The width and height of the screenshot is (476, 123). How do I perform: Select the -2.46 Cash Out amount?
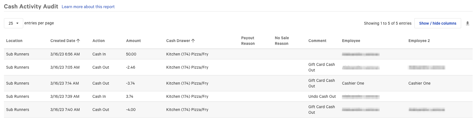click(131, 68)
